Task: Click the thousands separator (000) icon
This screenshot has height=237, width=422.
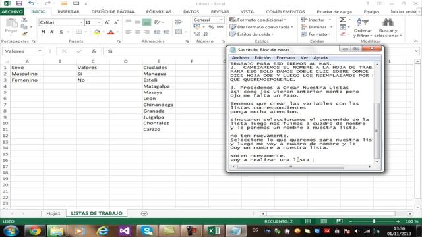Action: (220, 27)
